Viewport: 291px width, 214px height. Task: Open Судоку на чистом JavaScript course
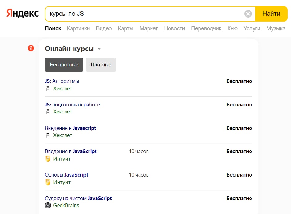point(78,198)
